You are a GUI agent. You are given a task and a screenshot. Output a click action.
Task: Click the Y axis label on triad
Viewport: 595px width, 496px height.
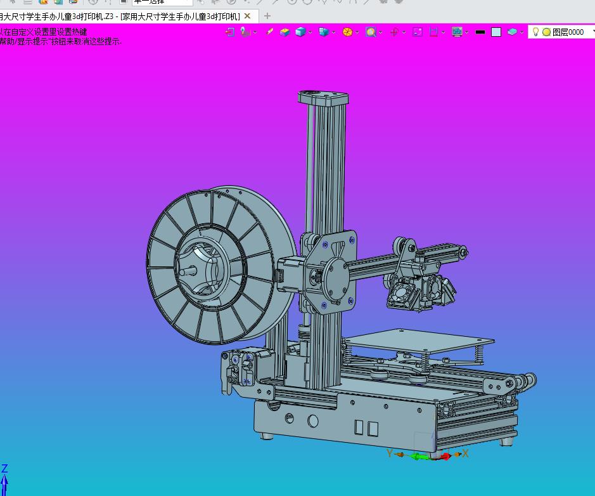[389, 453]
